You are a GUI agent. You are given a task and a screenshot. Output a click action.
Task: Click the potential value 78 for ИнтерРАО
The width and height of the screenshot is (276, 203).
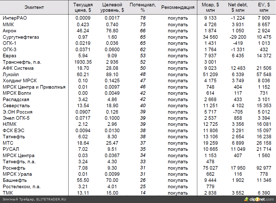[x=143, y=18]
